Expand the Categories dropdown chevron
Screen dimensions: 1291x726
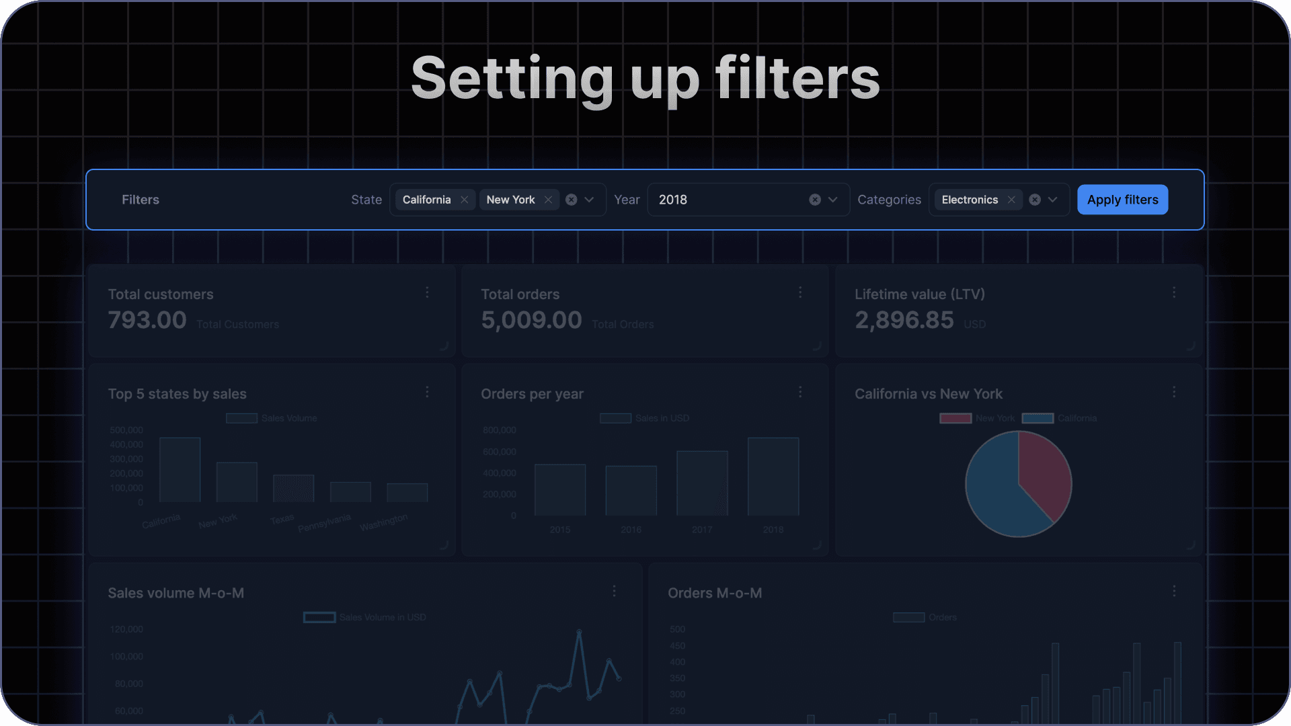(1052, 200)
